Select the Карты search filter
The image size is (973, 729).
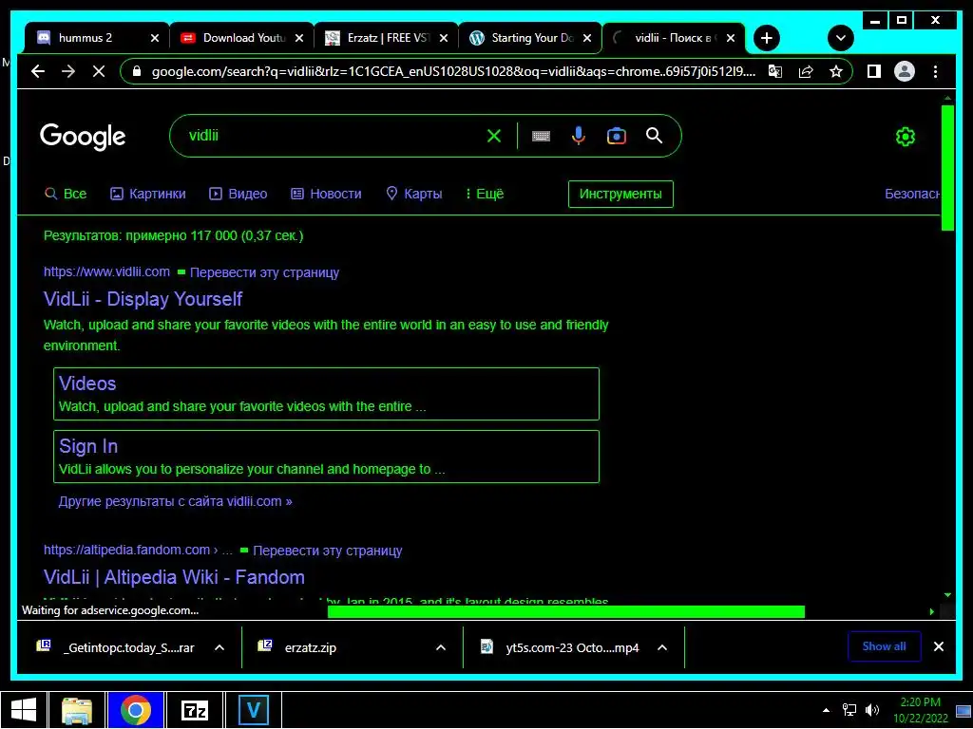[x=414, y=194]
